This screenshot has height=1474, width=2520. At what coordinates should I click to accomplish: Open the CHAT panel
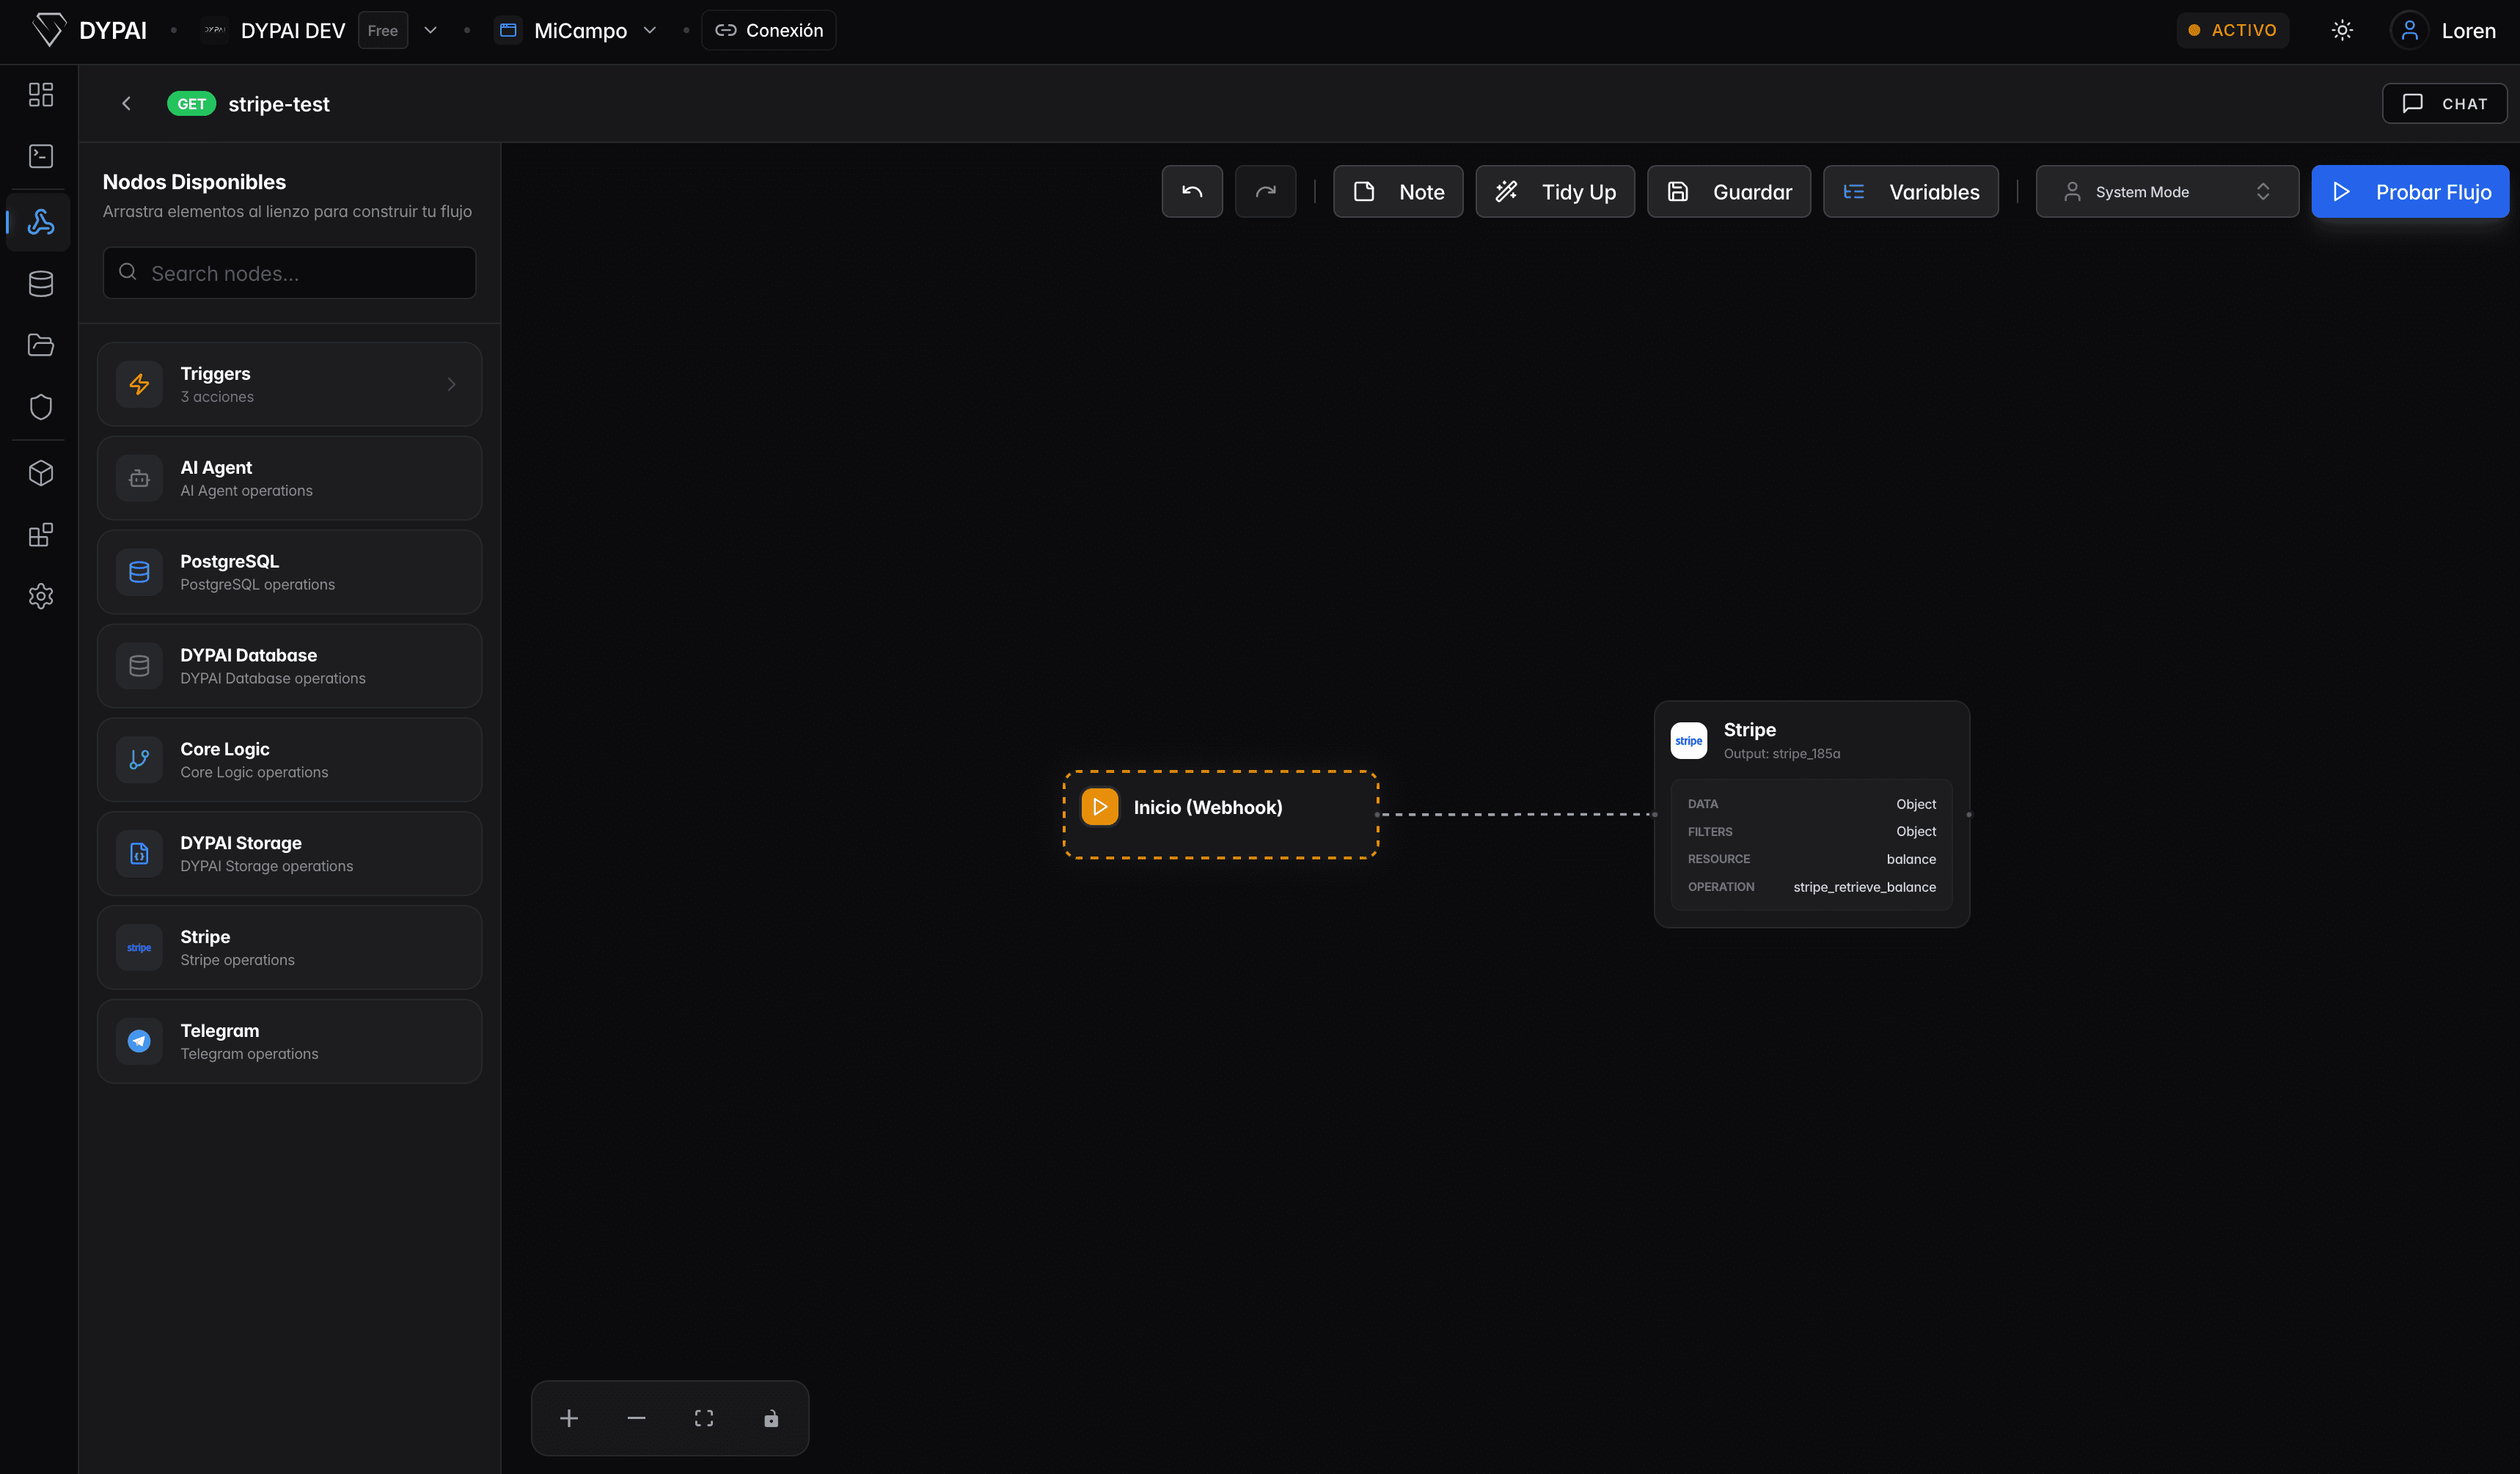pyautogui.click(x=2444, y=104)
